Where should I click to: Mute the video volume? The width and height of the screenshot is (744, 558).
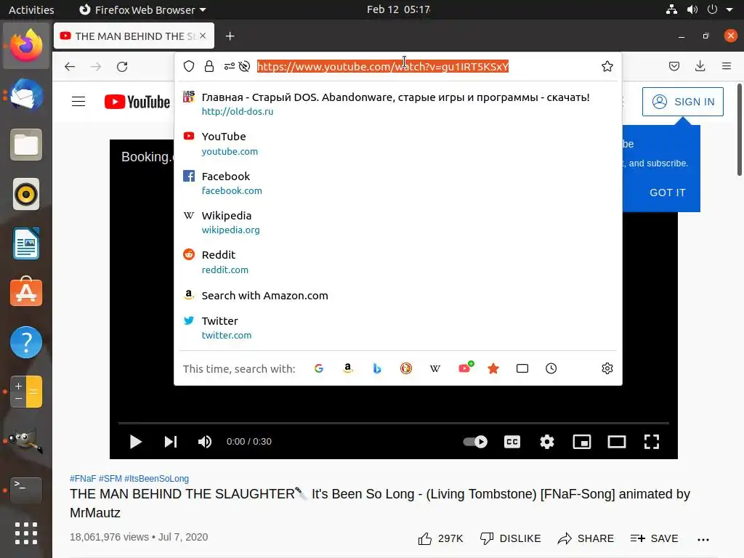click(x=204, y=442)
